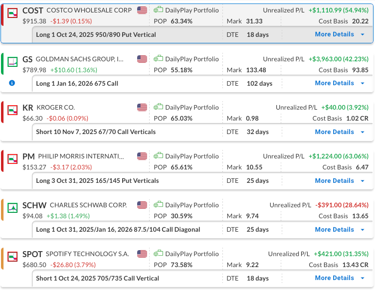Click the PM ticker symbol
375x292 pixels.
pyautogui.click(x=28, y=157)
